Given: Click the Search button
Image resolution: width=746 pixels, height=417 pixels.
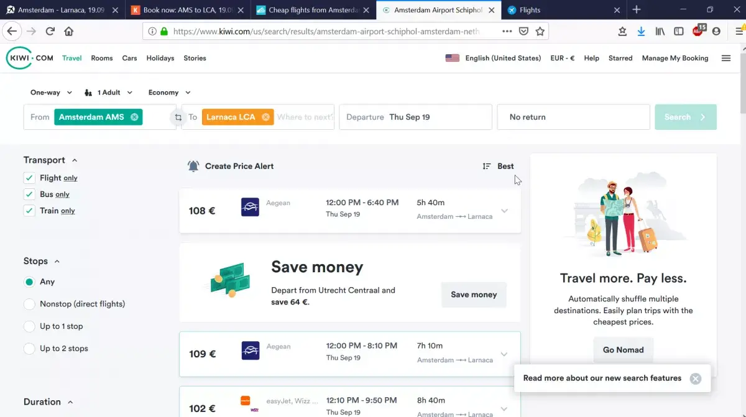Looking at the screenshot, I should [x=685, y=117].
